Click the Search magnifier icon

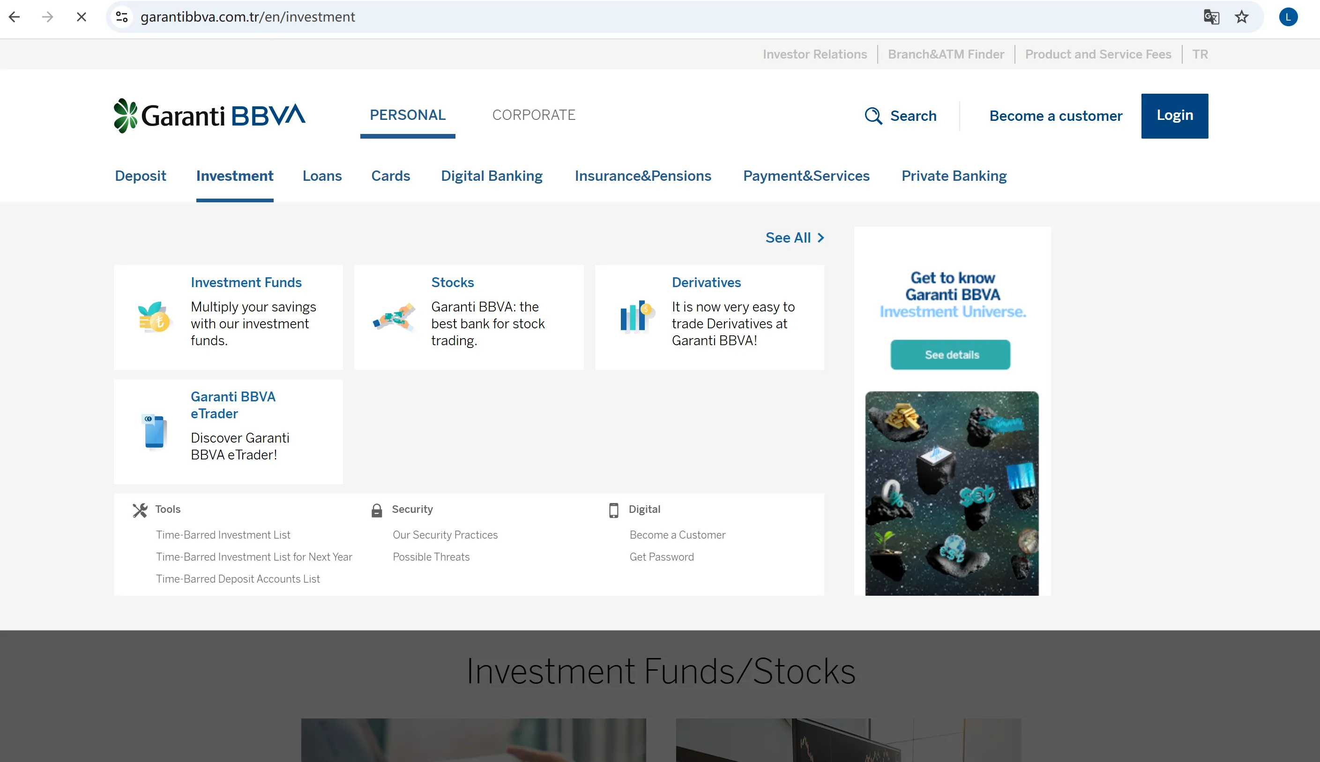(x=873, y=116)
